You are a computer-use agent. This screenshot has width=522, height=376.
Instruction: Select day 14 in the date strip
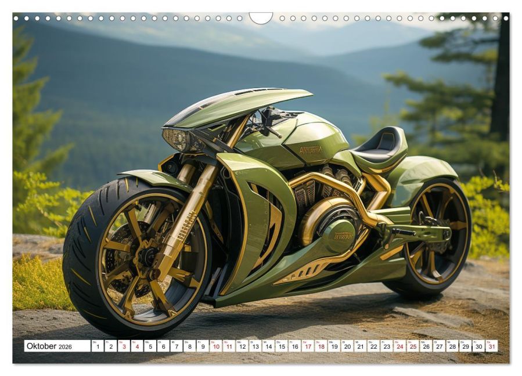pyautogui.click(x=269, y=346)
